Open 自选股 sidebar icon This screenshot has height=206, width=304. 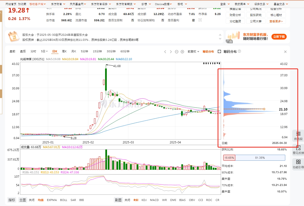298,136
